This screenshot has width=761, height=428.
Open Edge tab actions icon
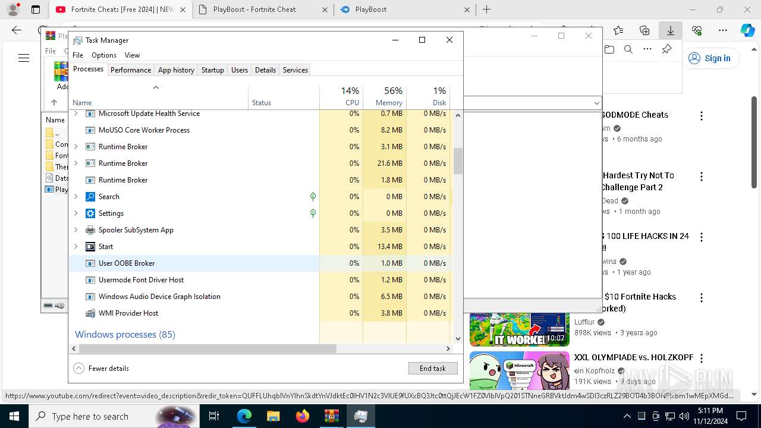(x=36, y=10)
